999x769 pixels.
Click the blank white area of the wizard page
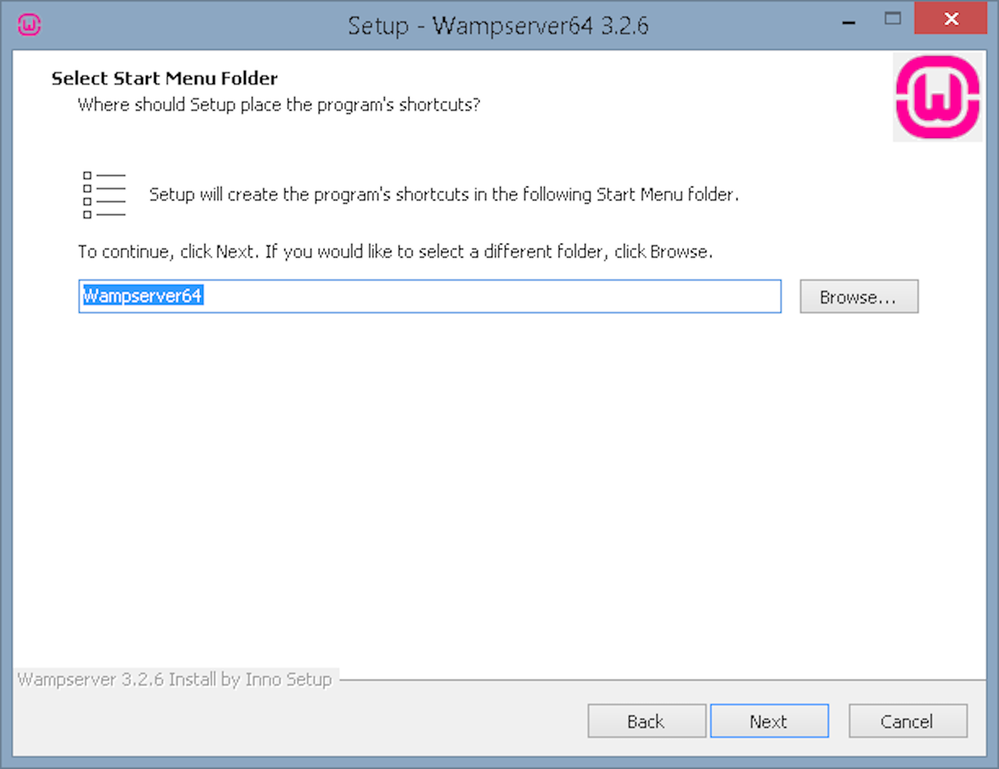(498, 490)
